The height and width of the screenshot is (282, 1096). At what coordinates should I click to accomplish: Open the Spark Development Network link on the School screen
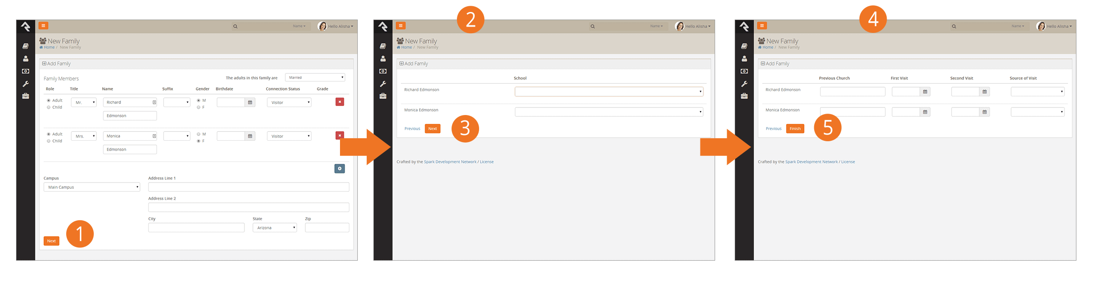pos(450,162)
